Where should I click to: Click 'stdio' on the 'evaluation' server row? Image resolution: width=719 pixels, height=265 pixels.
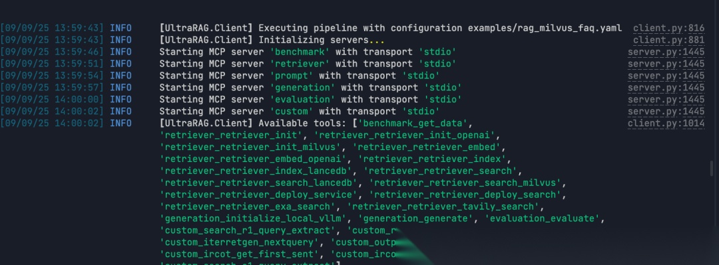pyautogui.click(x=443, y=100)
